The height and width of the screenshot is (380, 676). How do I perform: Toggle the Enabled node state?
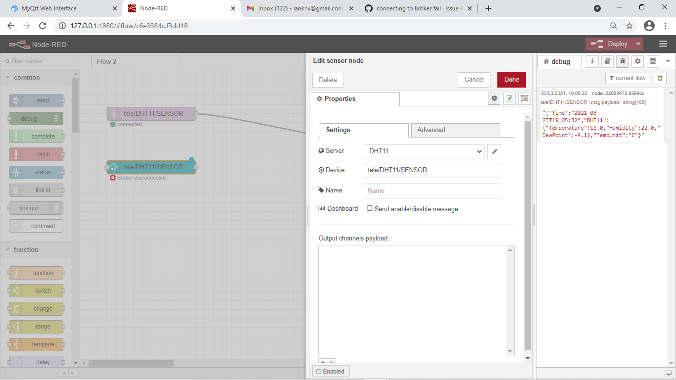coord(330,371)
